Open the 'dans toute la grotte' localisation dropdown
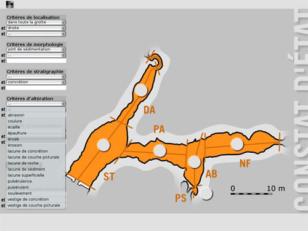The height and width of the screenshot is (231, 308). coord(36,22)
